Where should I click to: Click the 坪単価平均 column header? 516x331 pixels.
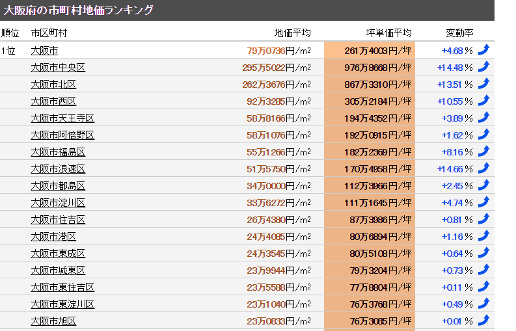coord(388,33)
